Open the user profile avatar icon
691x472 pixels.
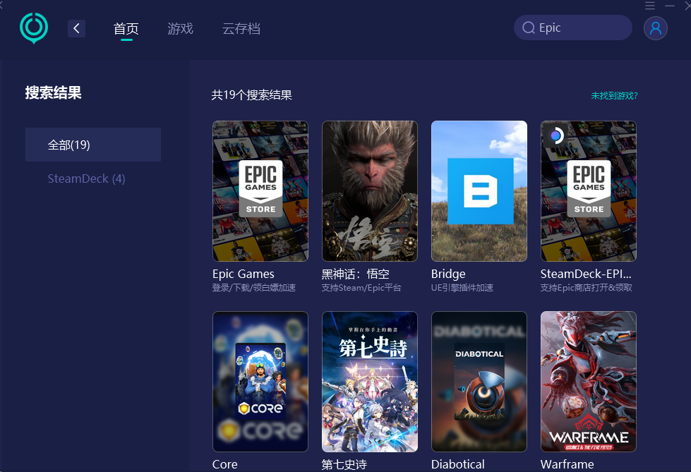[655, 28]
